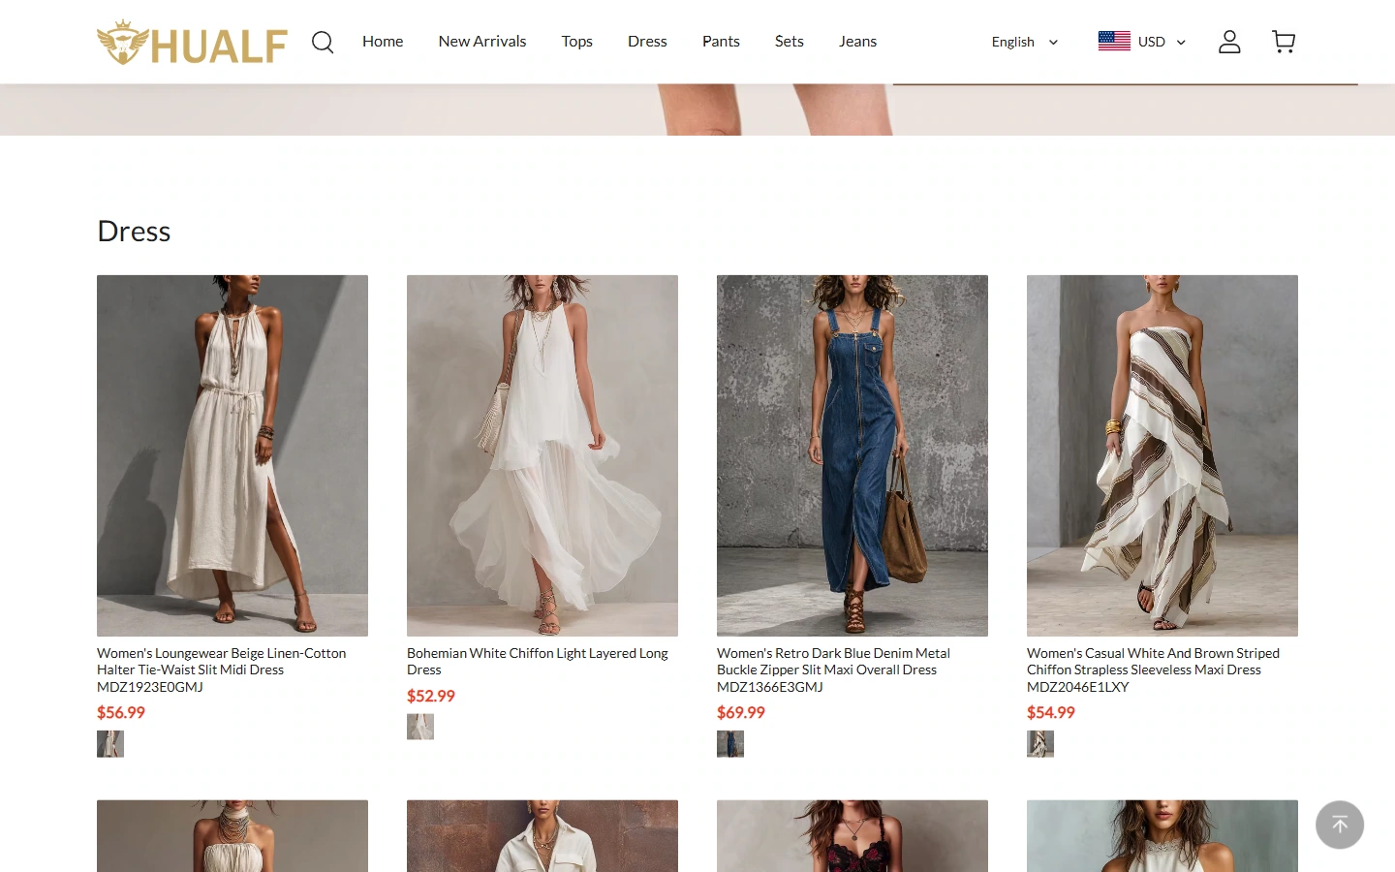Open the user account icon
Image resolution: width=1395 pixels, height=872 pixels.
tap(1229, 42)
